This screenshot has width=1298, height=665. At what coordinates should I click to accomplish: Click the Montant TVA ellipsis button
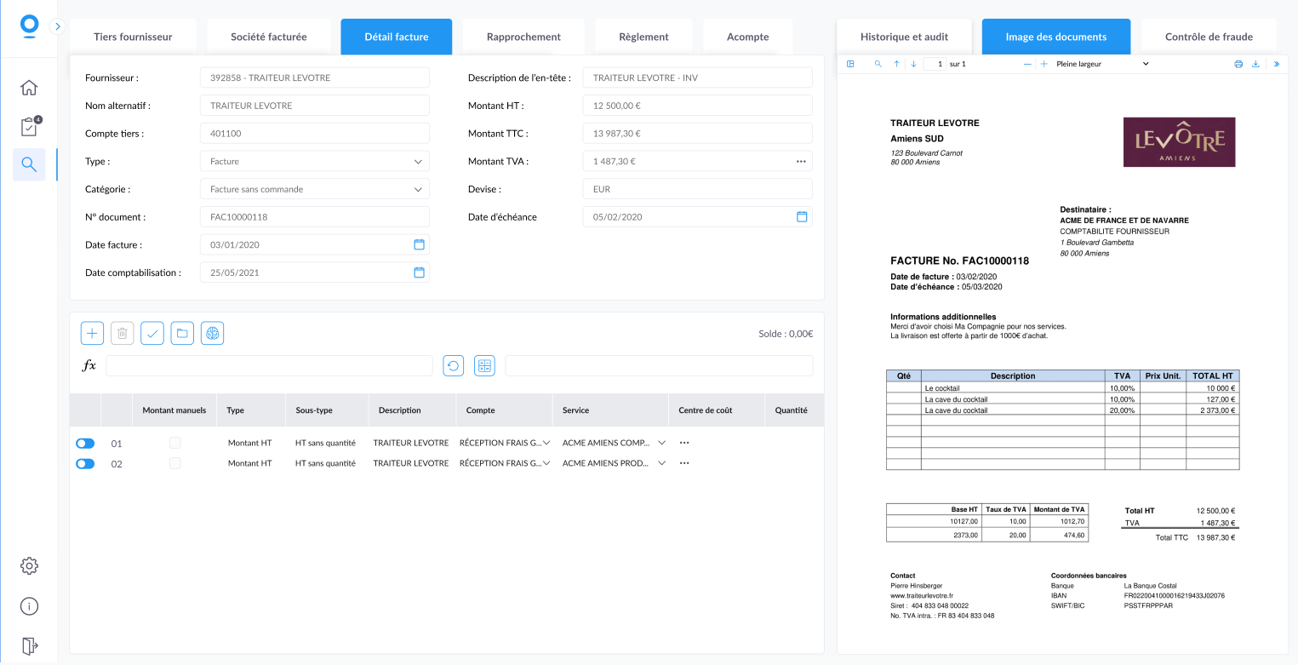[x=800, y=161]
